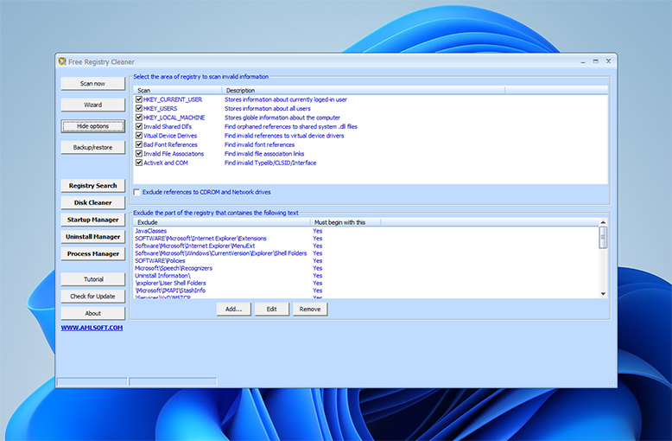Click the Scan column header
The height and width of the screenshot is (441, 672).
pos(177,91)
